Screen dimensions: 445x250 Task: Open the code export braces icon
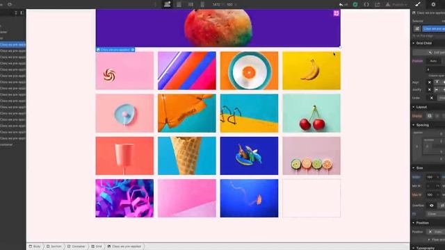tap(366, 5)
